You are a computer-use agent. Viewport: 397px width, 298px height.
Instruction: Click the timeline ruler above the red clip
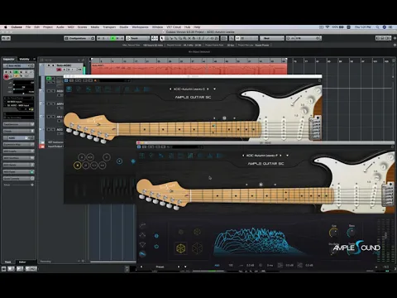click(189, 60)
